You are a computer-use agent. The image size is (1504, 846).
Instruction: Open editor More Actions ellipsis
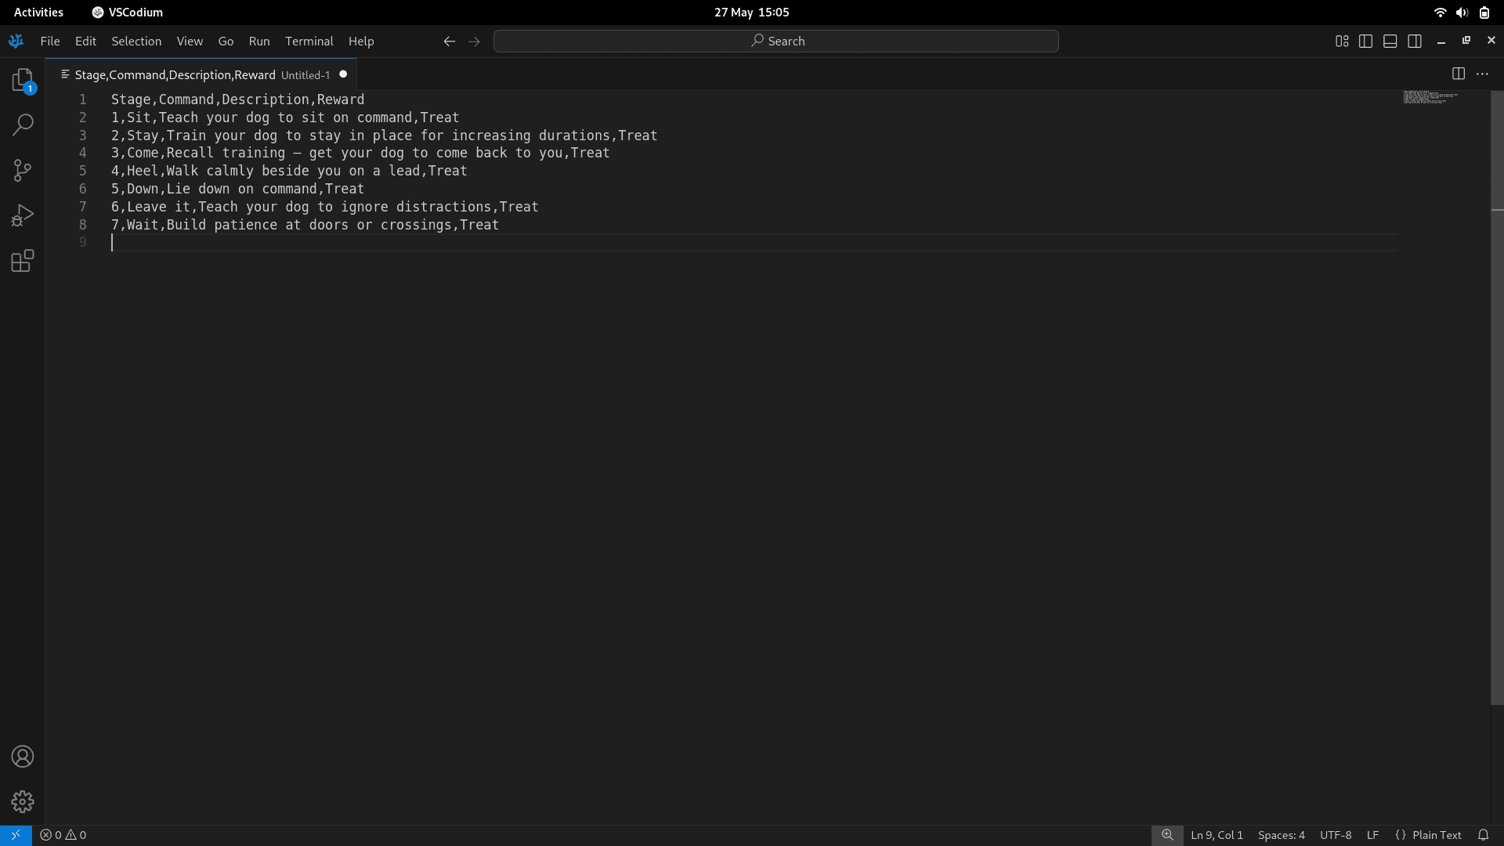click(x=1482, y=74)
